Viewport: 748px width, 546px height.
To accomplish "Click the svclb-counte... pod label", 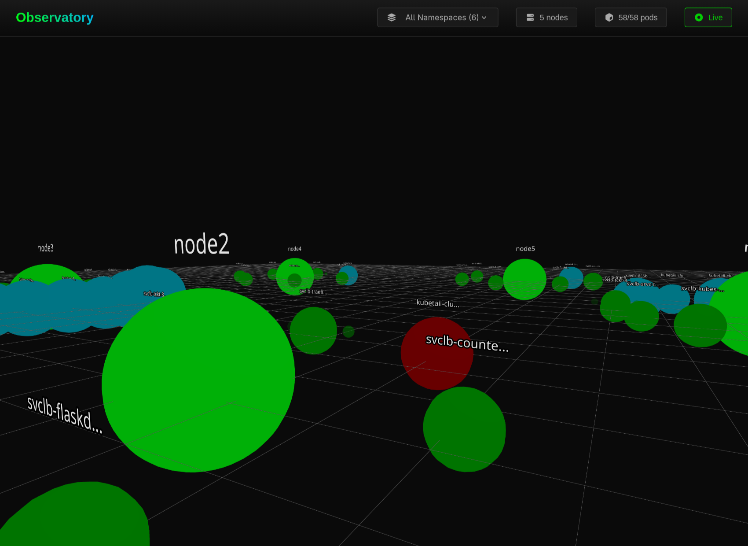I will coord(467,343).
